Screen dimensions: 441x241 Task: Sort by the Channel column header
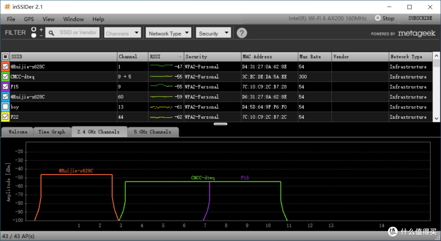click(x=133, y=57)
